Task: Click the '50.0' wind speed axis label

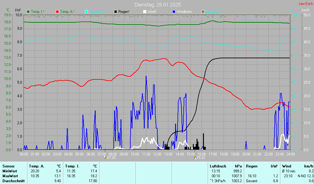Action: 307,15
